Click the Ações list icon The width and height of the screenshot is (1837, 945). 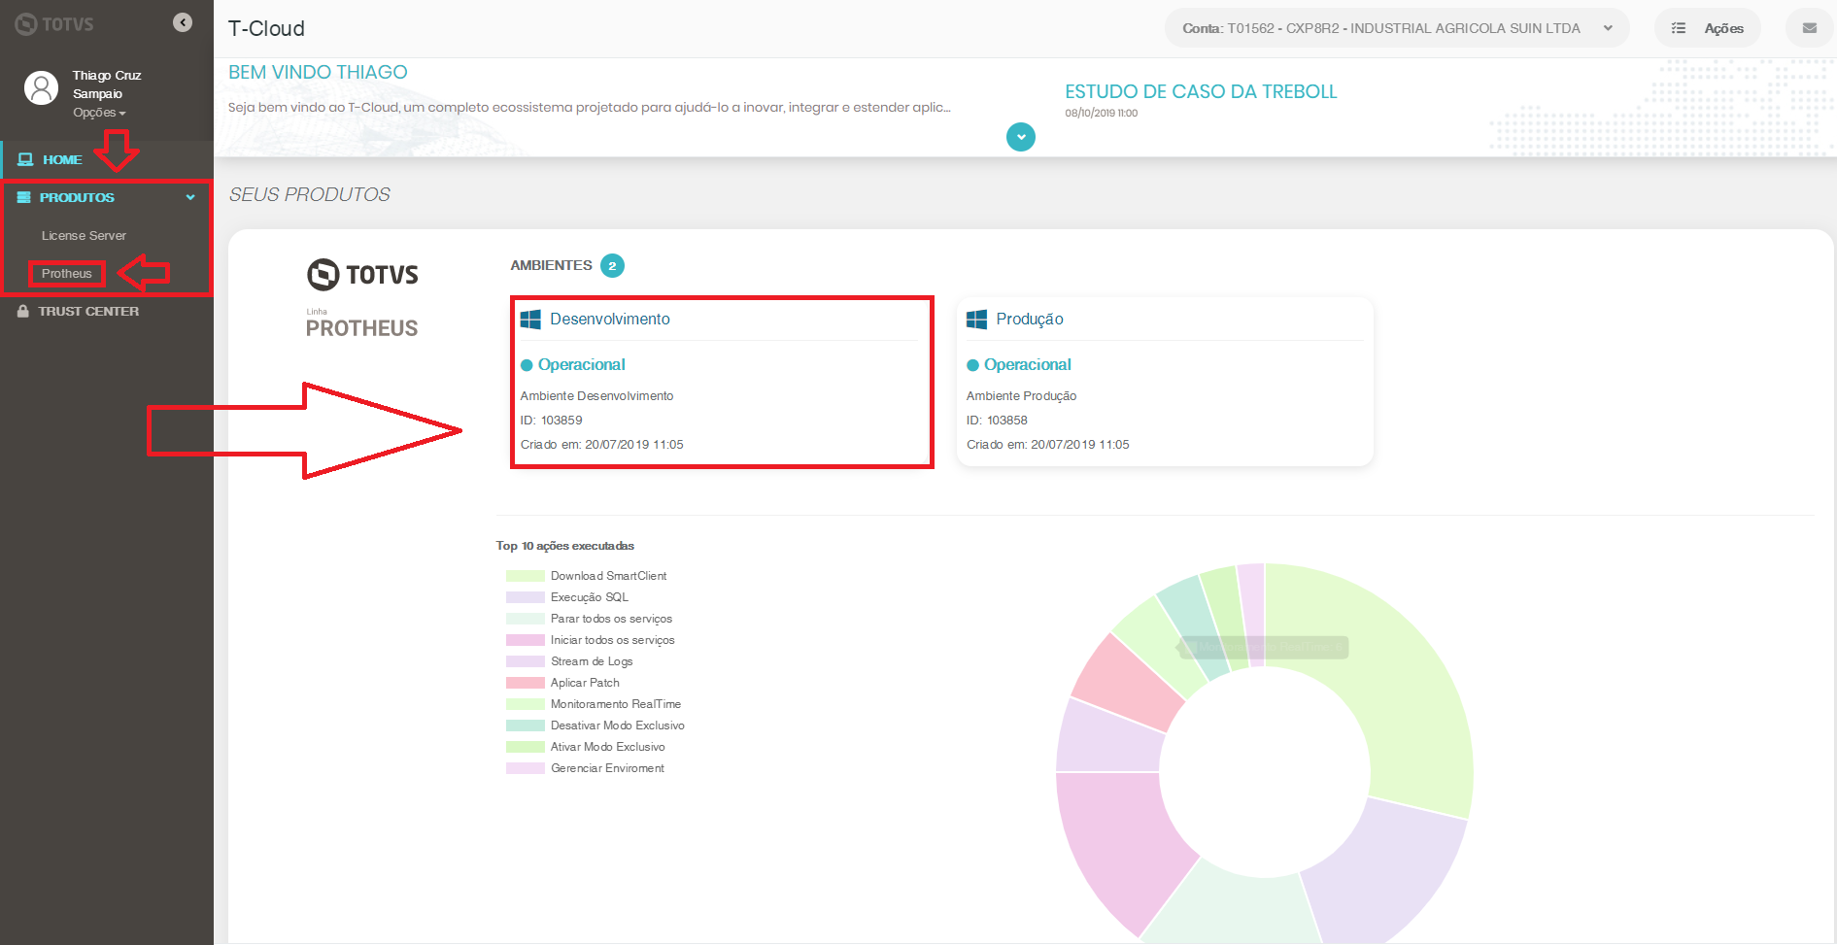click(1678, 28)
